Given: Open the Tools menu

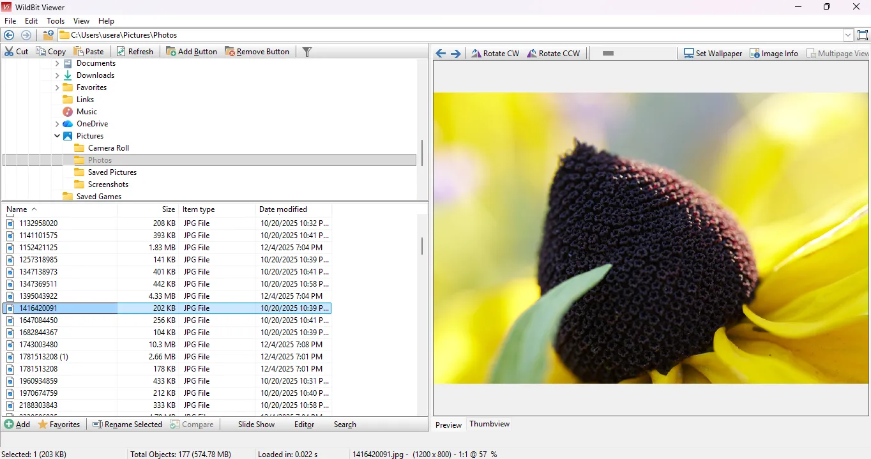Looking at the screenshot, I should click(56, 20).
